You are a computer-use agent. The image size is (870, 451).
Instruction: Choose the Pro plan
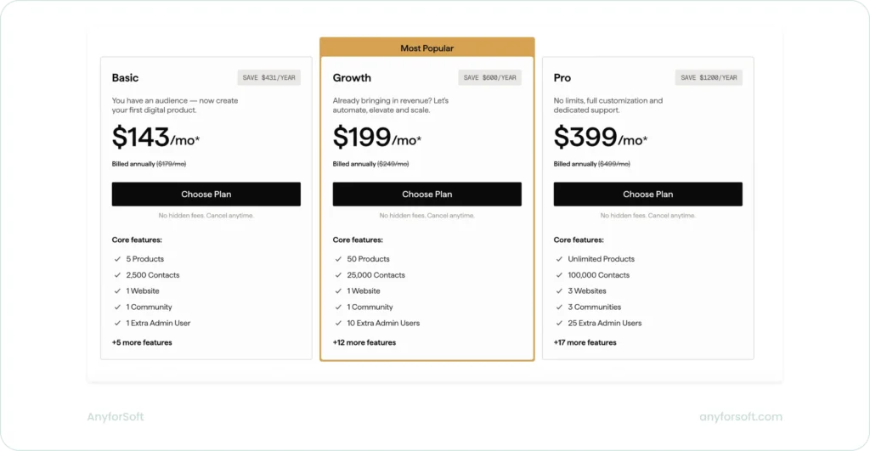(x=647, y=194)
